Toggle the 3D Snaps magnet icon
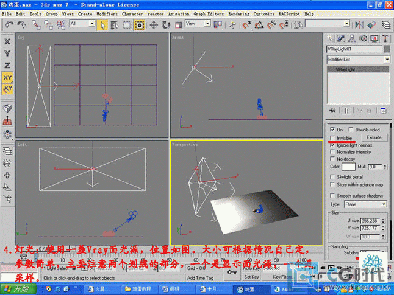This screenshot has width=394, height=295. pos(246,25)
